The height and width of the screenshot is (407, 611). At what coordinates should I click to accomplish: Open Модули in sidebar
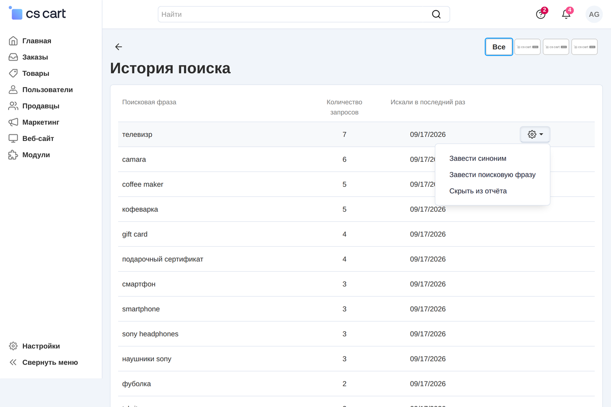click(36, 155)
